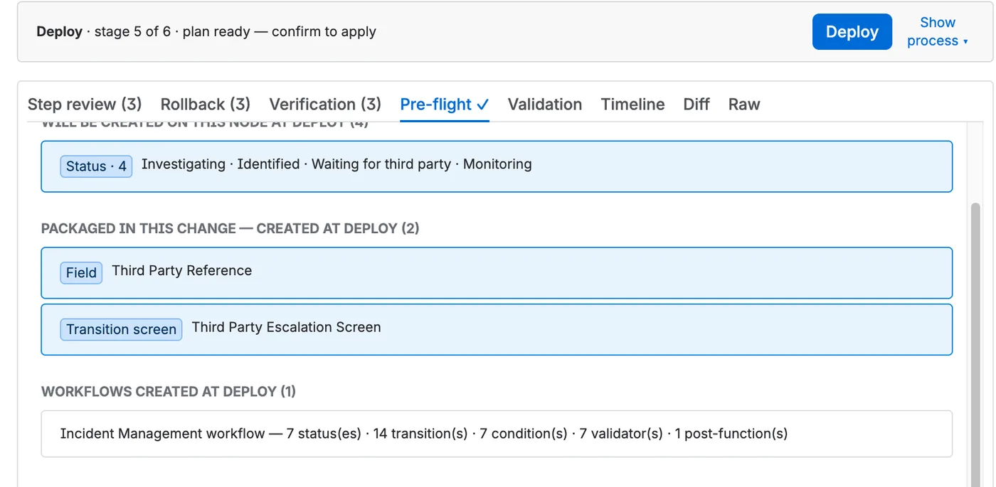The width and height of the screenshot is (996, 487).
Task: Open the Raw tab
Action: pyautogui.click(x=744, y=105)
